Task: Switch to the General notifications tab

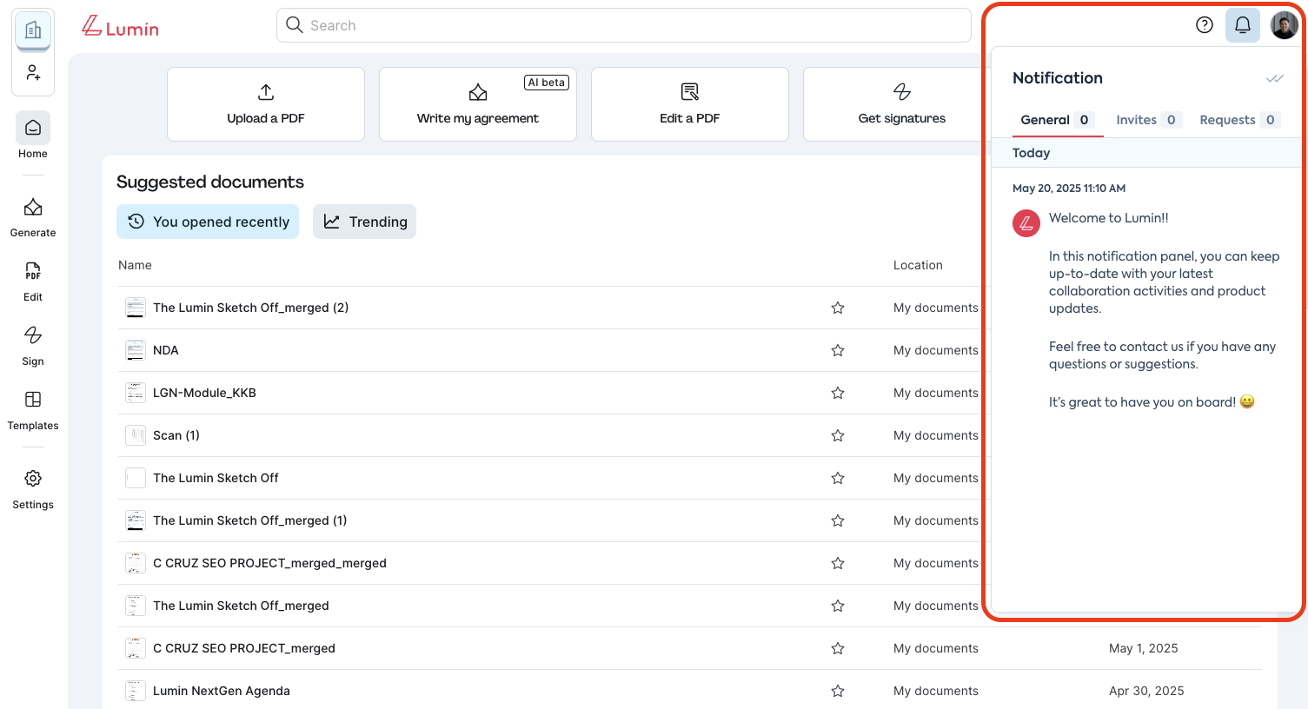Action: tap(1056, 120)
